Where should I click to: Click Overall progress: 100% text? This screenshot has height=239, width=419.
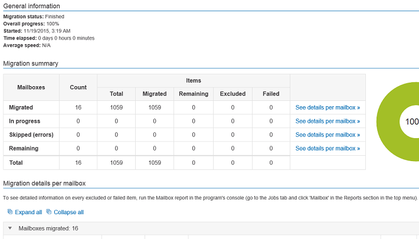[x=31, y=24]
